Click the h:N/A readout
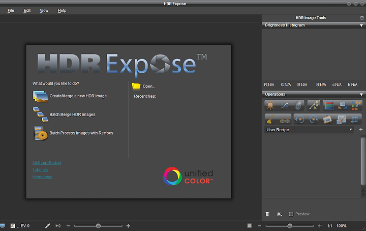This screenshot has height=231, width=366. (x=352, y=84)
